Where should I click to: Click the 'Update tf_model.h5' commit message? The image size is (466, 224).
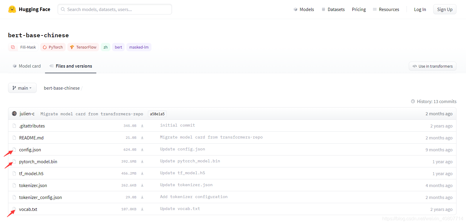pos(182,173)
